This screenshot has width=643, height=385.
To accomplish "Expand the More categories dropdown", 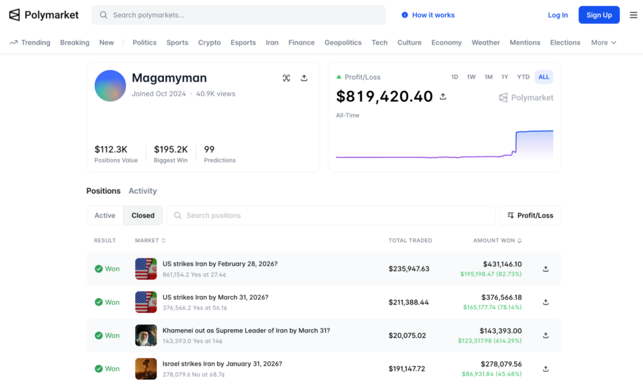I will pos(603,43).
